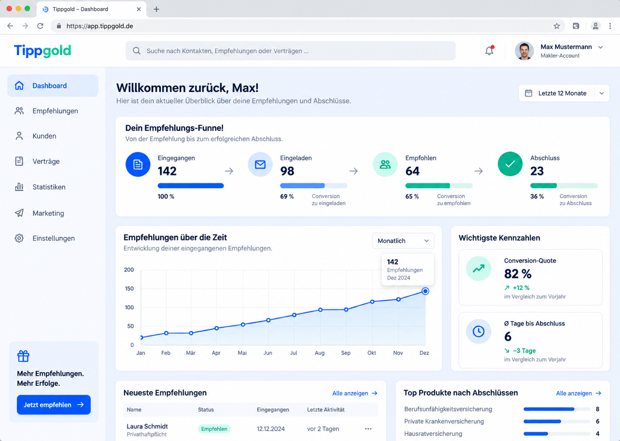Click the clock icon for Tage bis Abschluss

pyautogui.click(x=479, y=331)
